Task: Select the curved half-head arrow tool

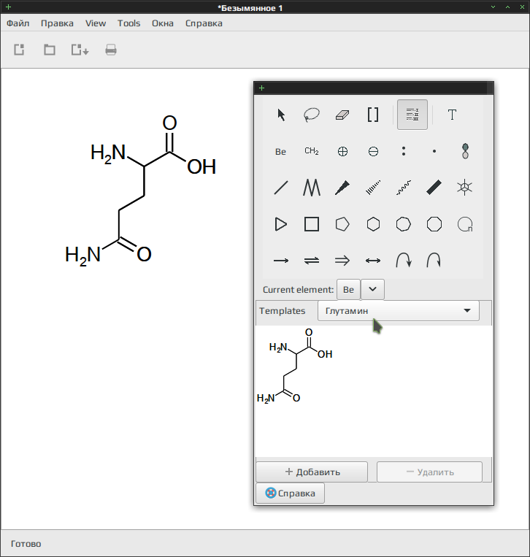Action: 434,260
